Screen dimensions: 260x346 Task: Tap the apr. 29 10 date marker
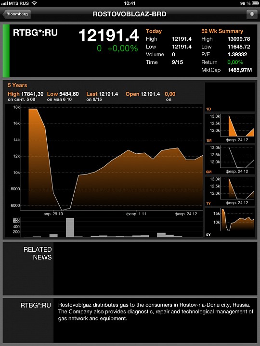[x=53, y=214]
